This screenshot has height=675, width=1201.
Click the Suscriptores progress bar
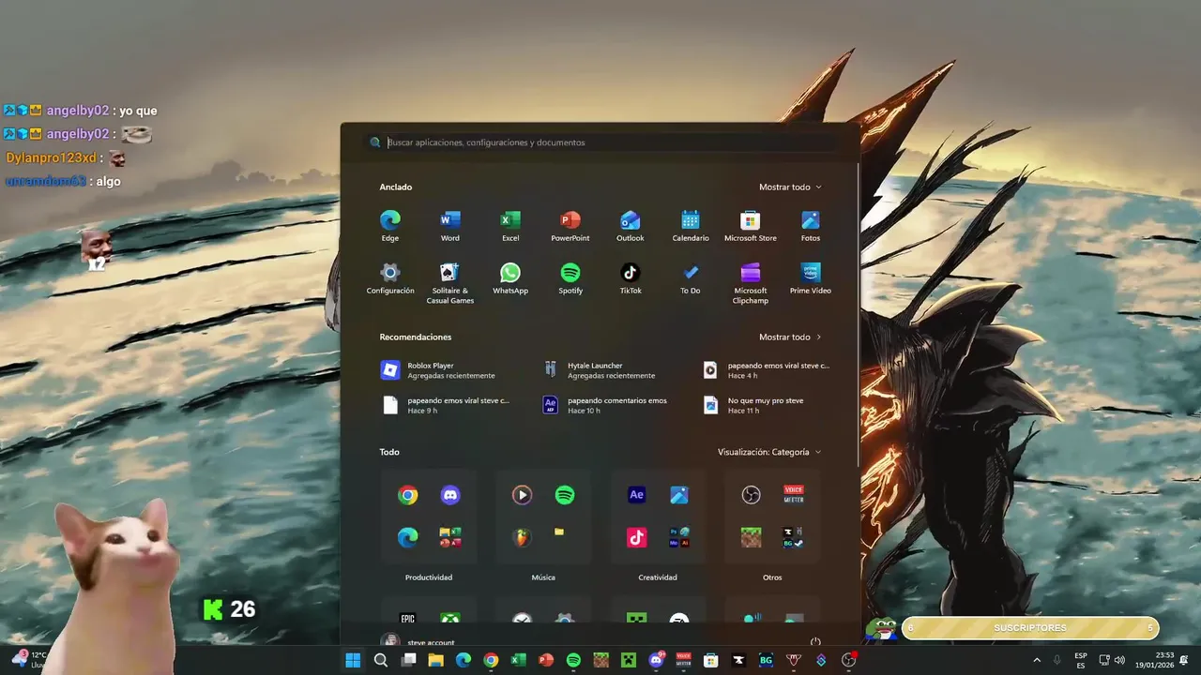(x=1030, y=628)
